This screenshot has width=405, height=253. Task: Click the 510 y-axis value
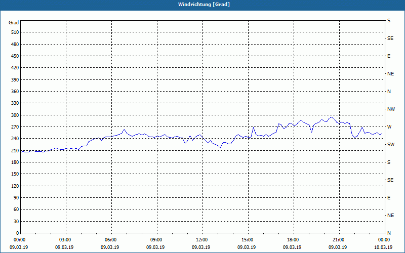pyautogui.click(x=15, y=32)
